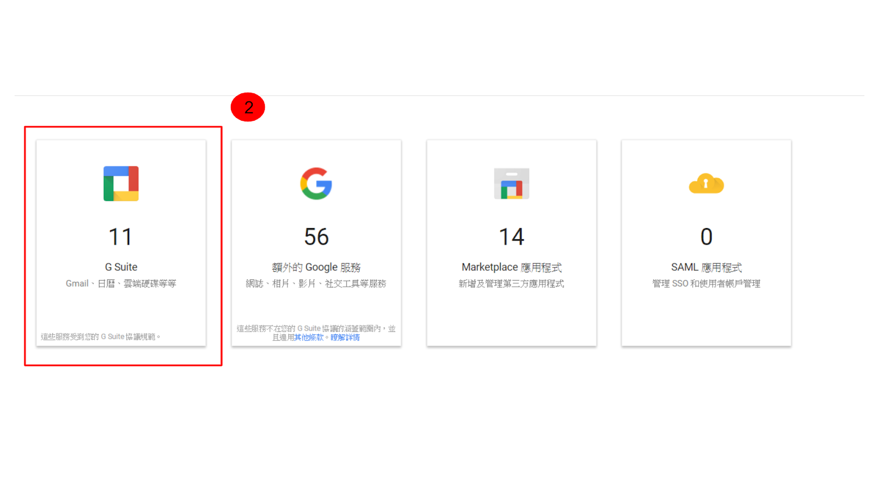Screen dimensions: 879x494
Task: Click the number 0 SAML count
Action: pos(706,237)
